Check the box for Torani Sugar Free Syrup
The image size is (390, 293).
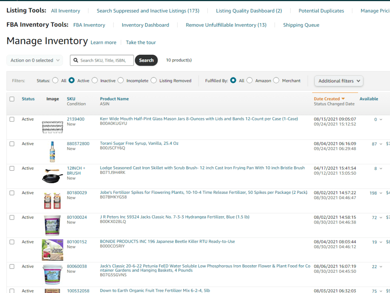coord(12,144)
